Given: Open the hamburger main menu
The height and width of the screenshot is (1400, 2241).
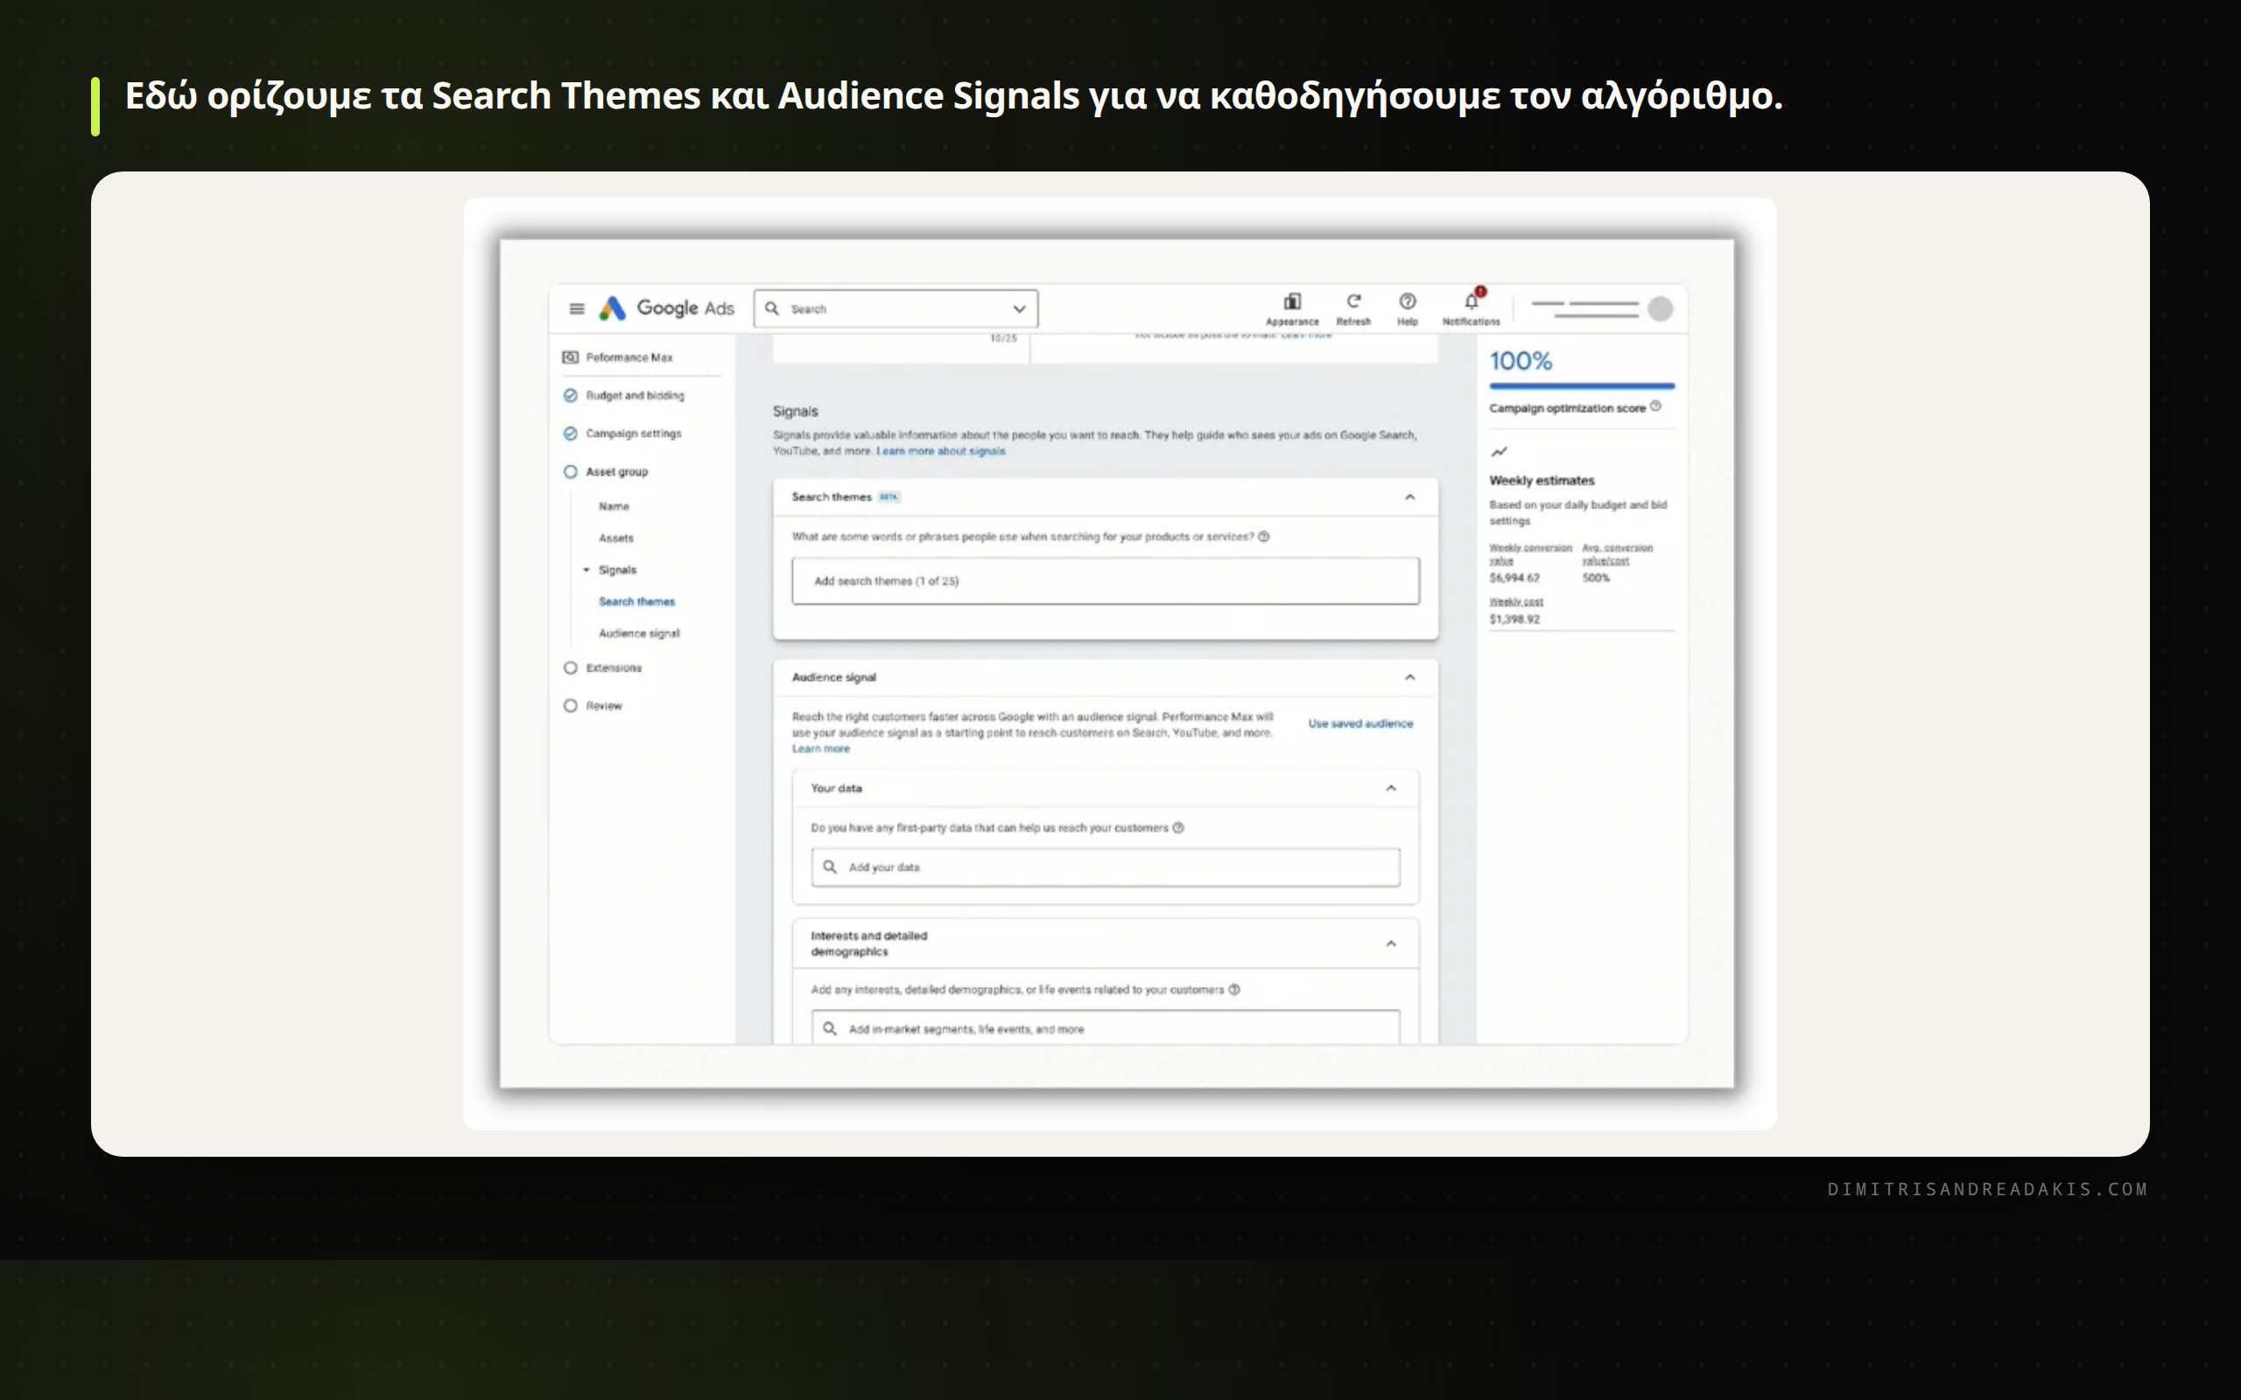Looking at the screenshot, I should pos(576,308).
